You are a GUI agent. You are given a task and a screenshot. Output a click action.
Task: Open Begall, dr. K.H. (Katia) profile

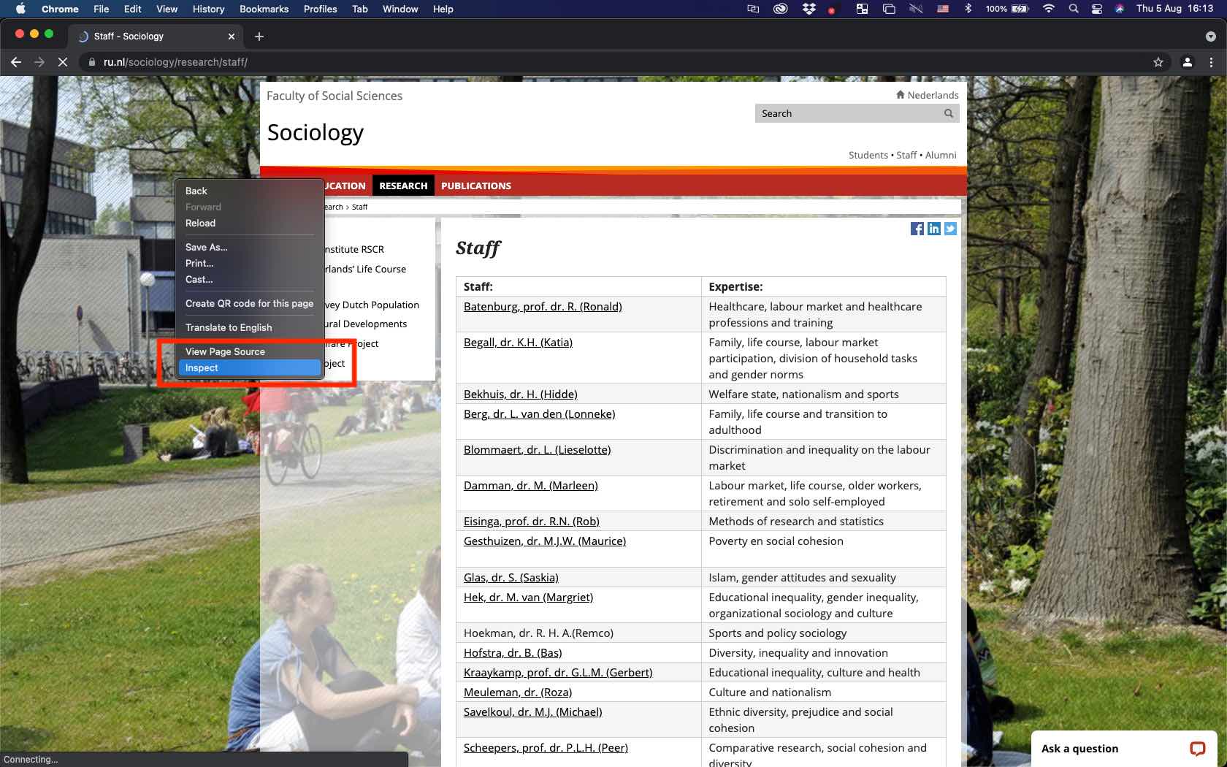click(x=518, y=342)
